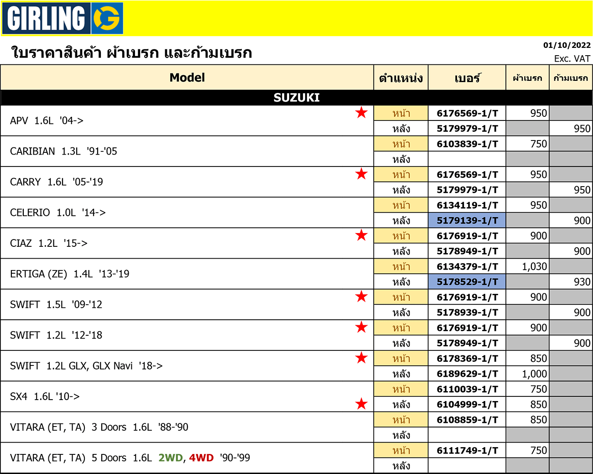
Task: Click the yellow G emblem beside GIRLING
Action: point(107,18)
